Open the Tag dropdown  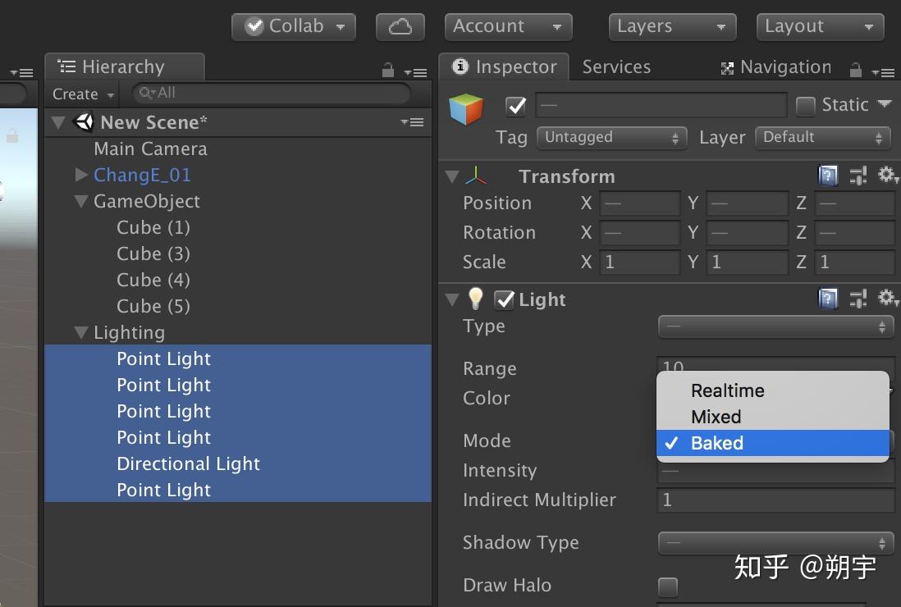point(611,138)
